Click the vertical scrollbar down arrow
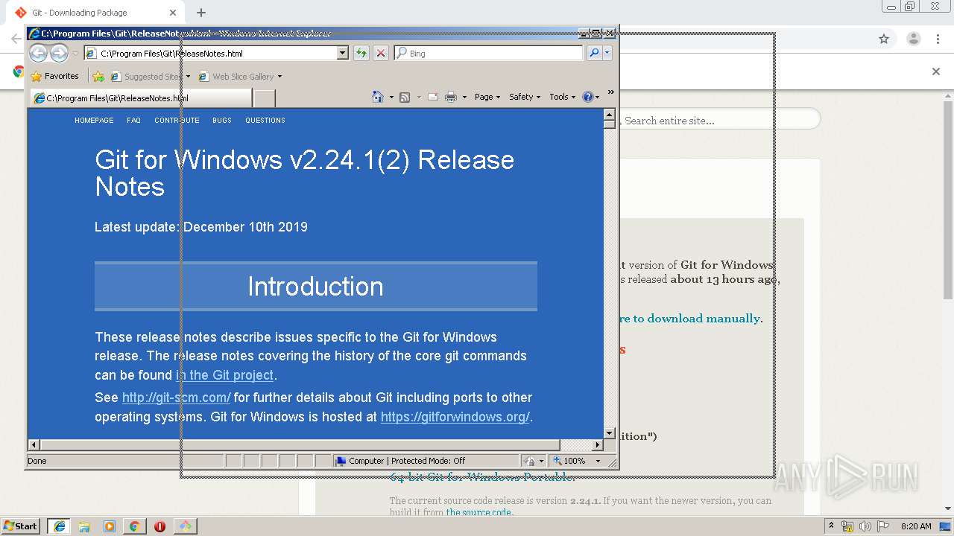The image size is (954, 536). coord(609,433)
